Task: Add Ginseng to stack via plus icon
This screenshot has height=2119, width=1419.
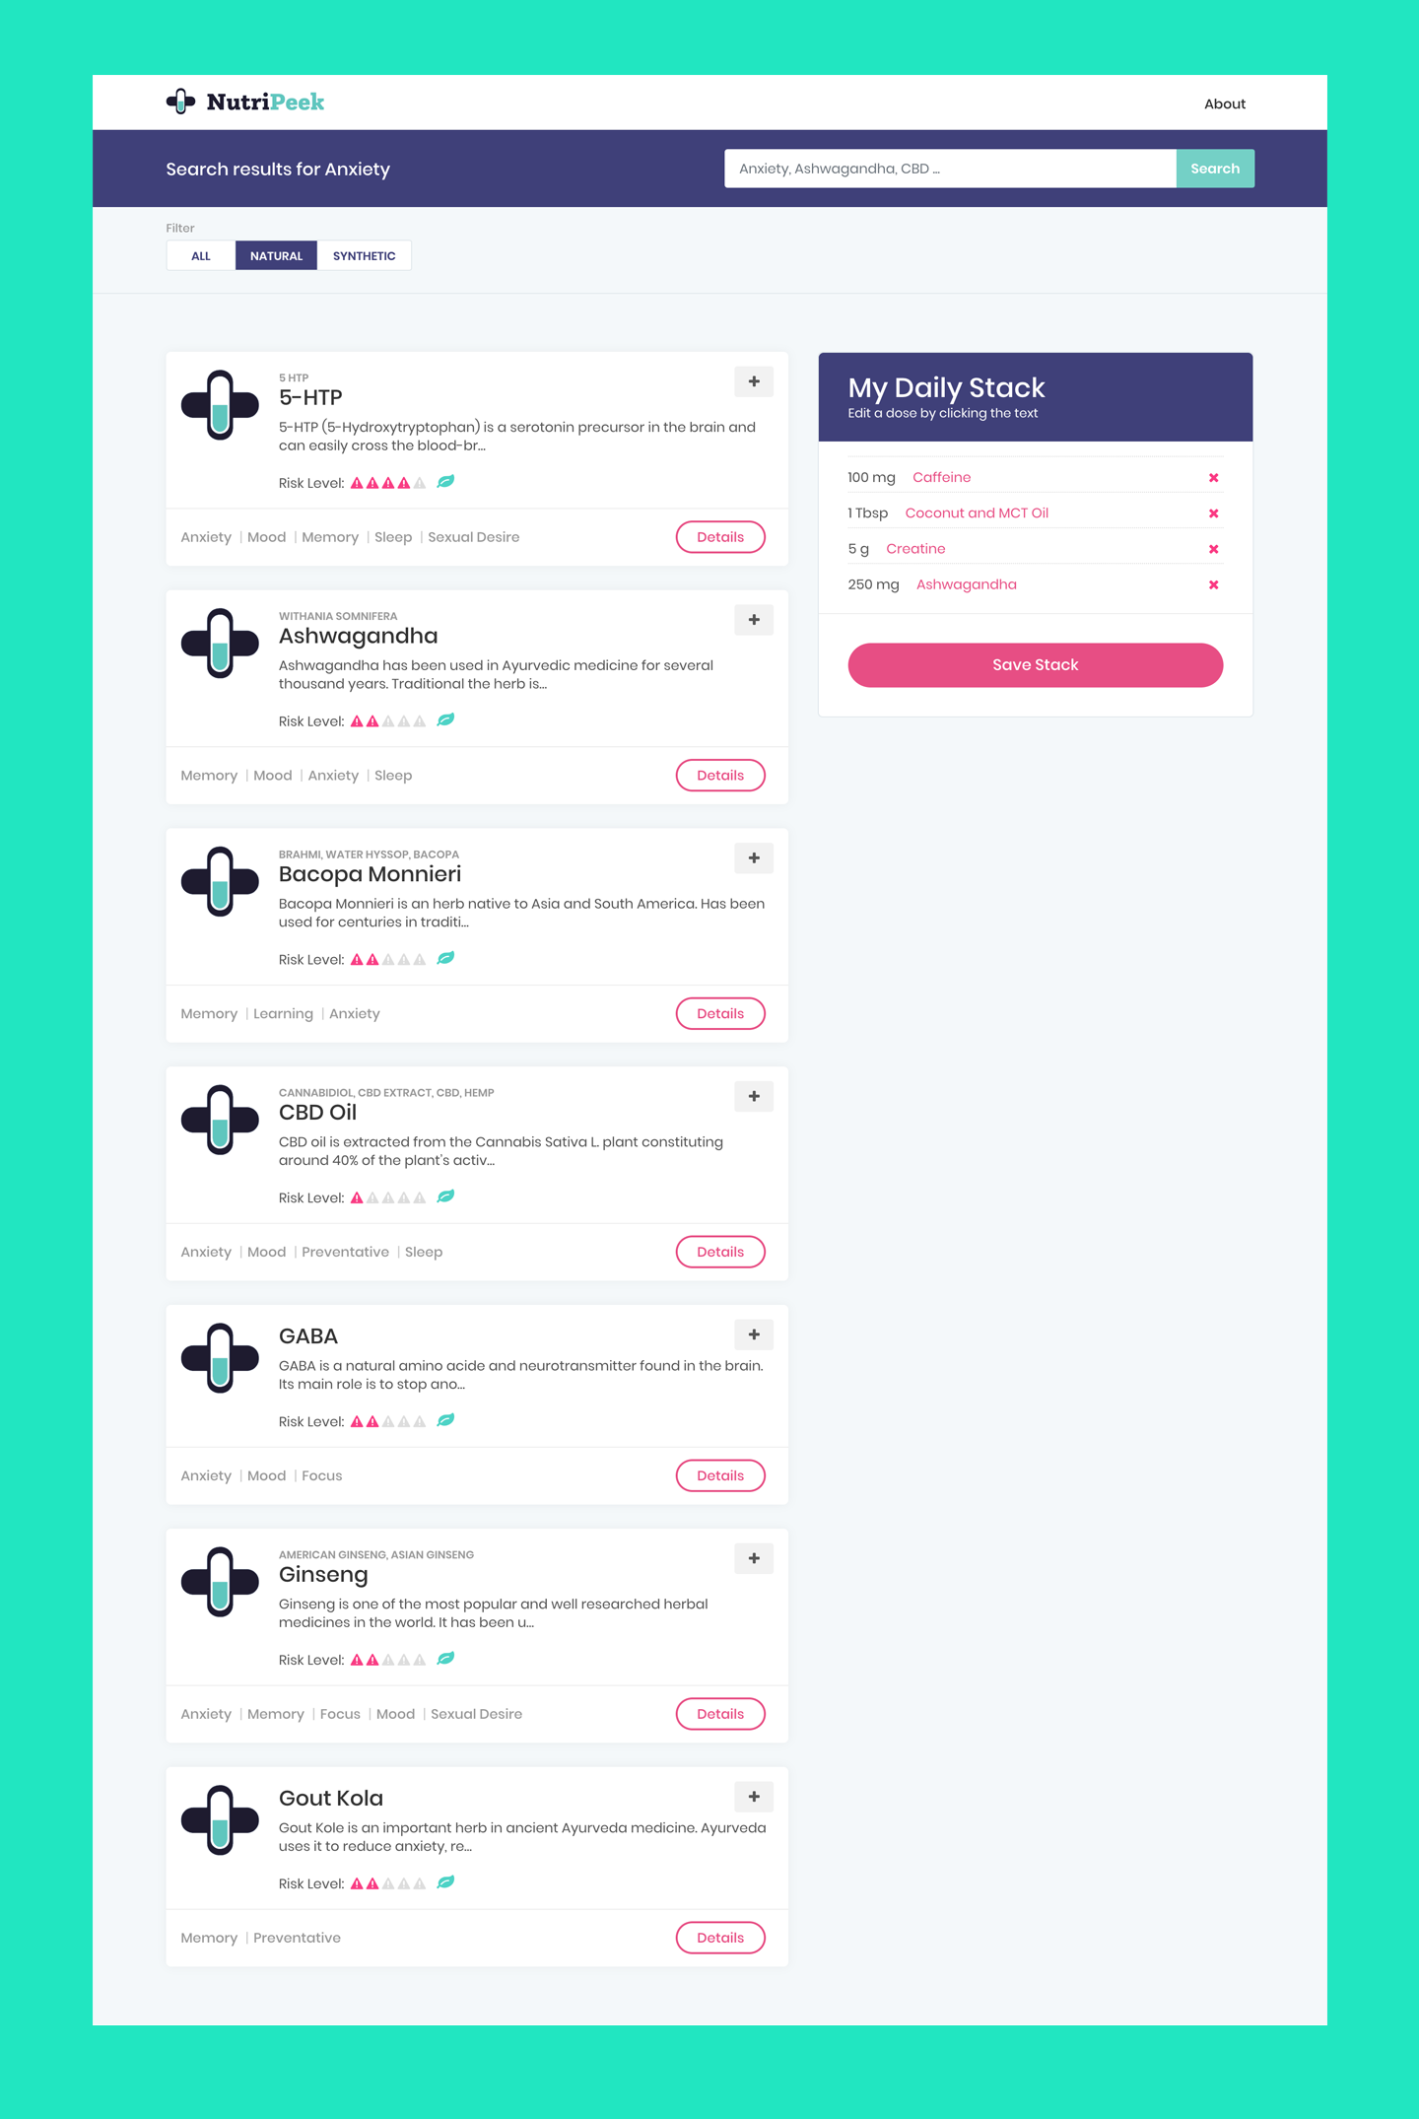Action: coord(754,1558)
